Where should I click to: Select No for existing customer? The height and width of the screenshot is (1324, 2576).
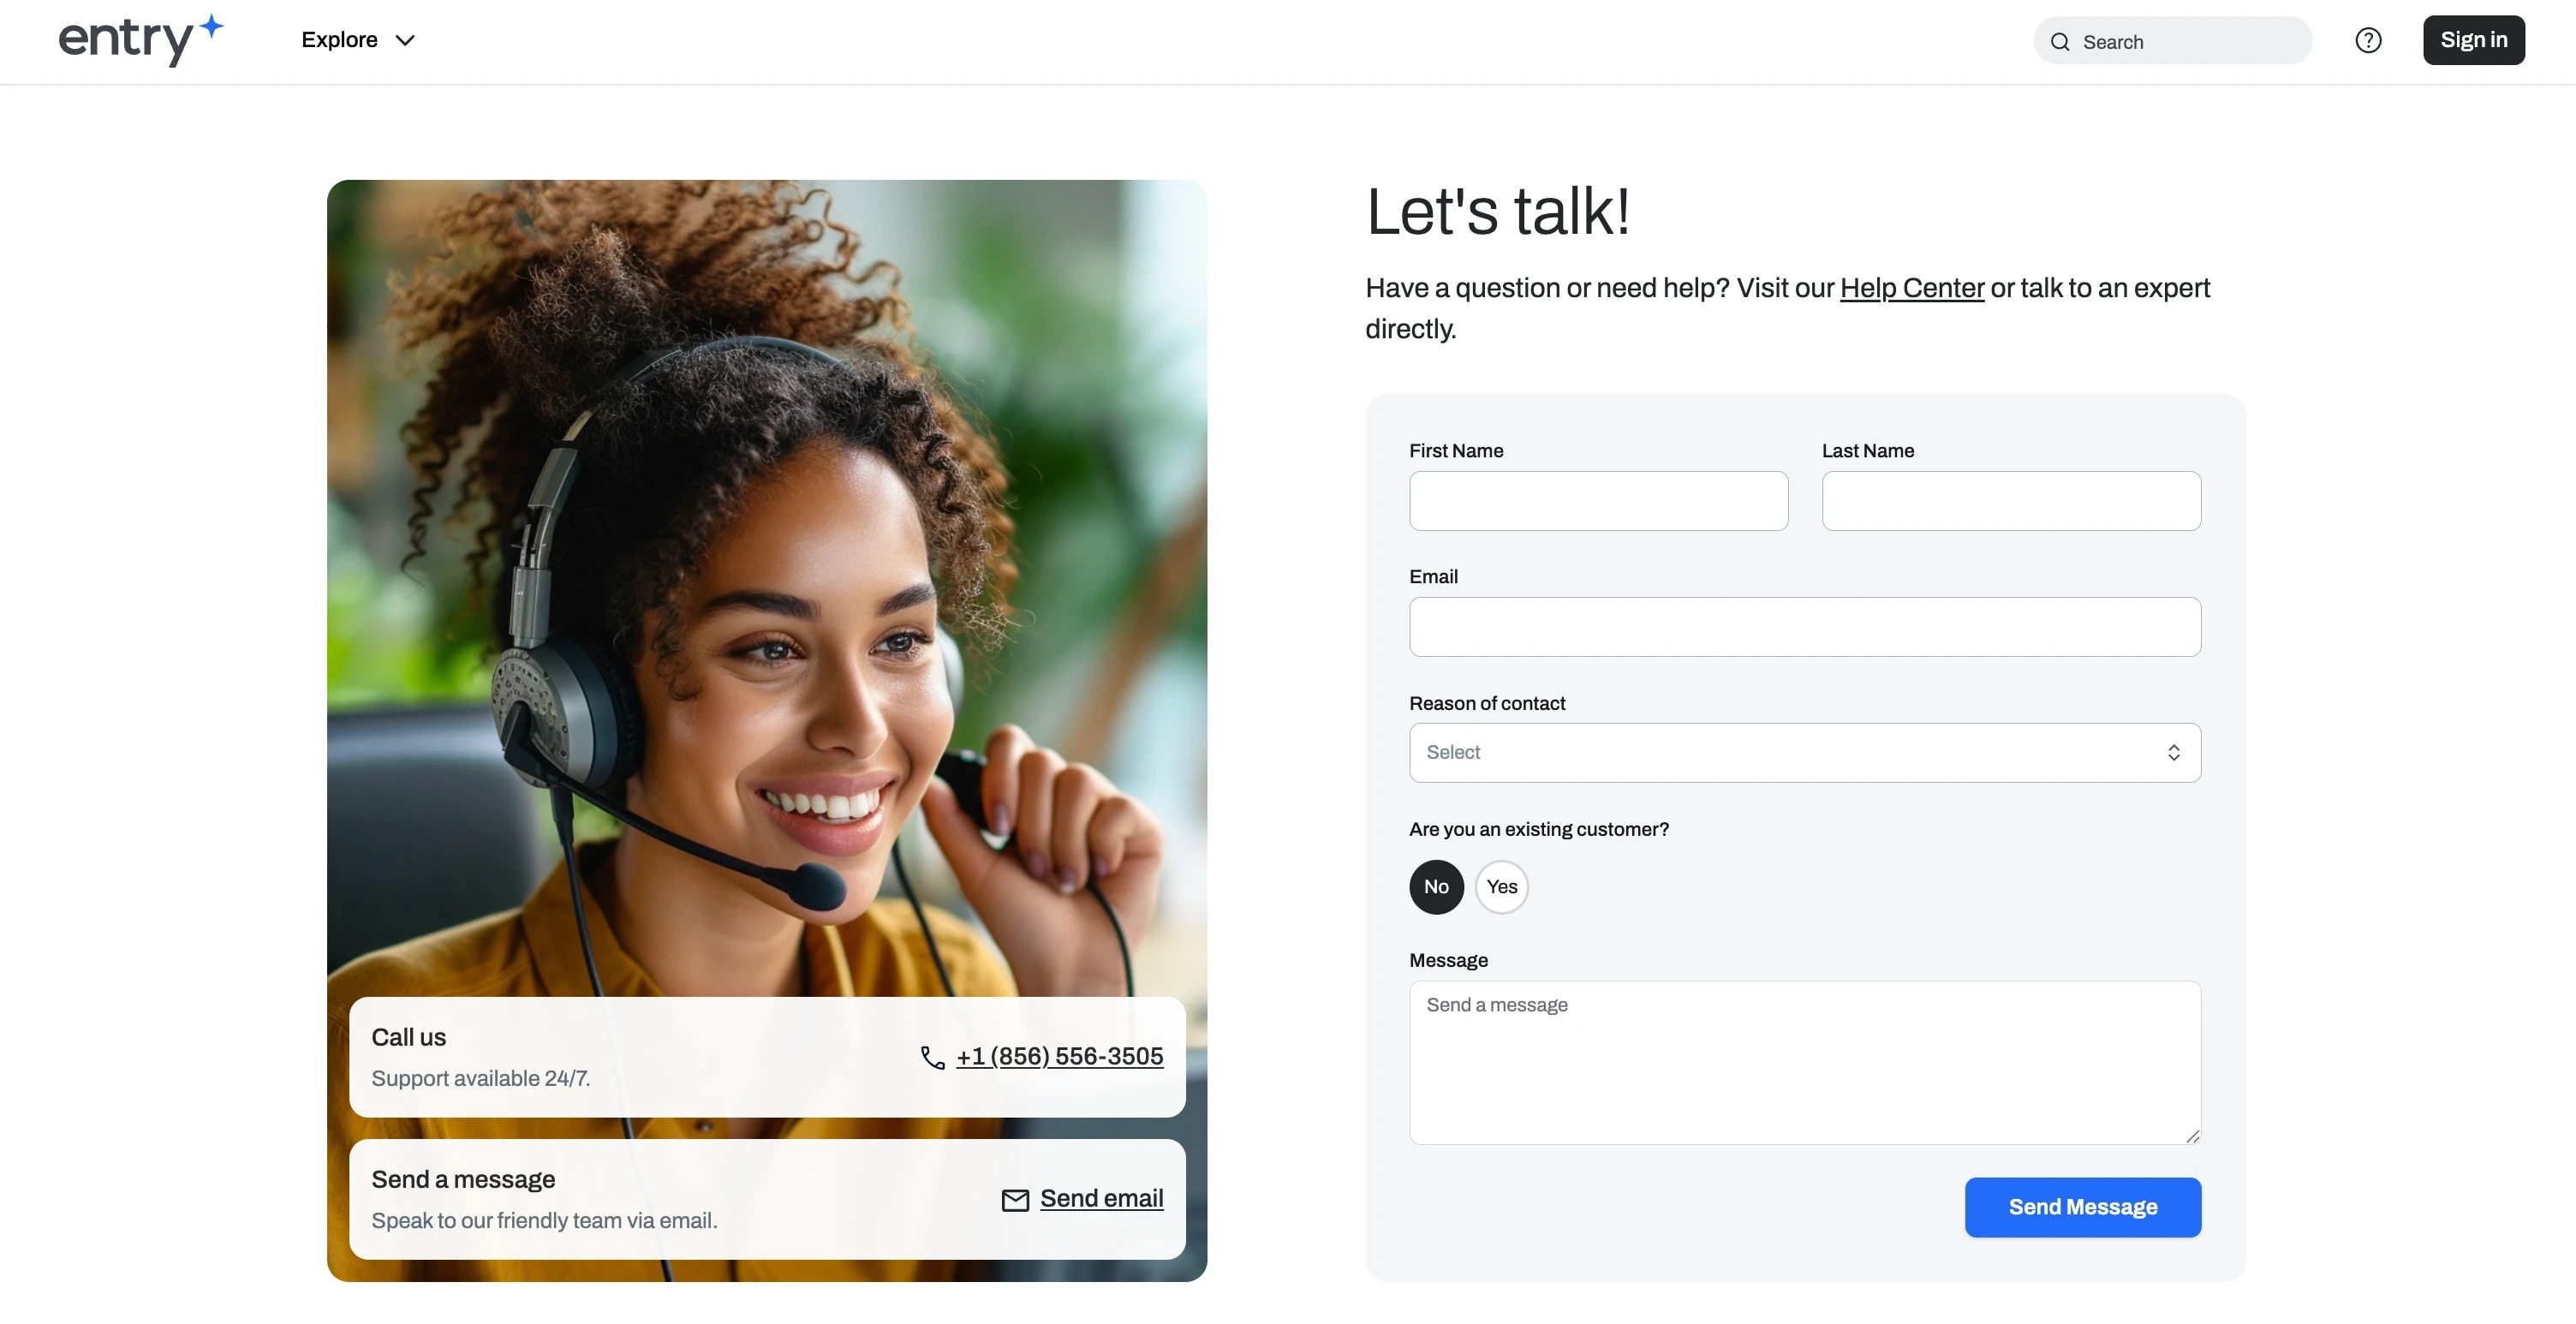(1436, 887)
